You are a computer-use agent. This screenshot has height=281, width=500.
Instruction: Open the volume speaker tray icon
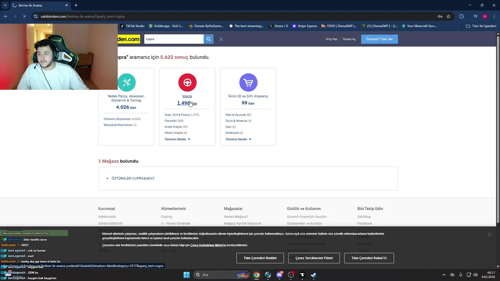475,275
